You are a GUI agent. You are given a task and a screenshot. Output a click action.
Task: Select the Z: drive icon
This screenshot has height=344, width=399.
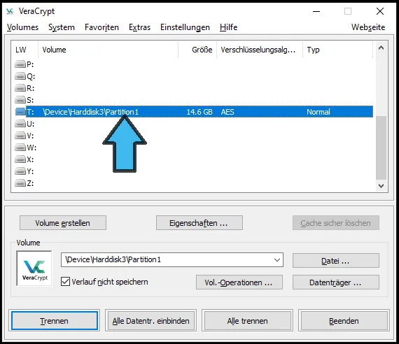[20, 183]
